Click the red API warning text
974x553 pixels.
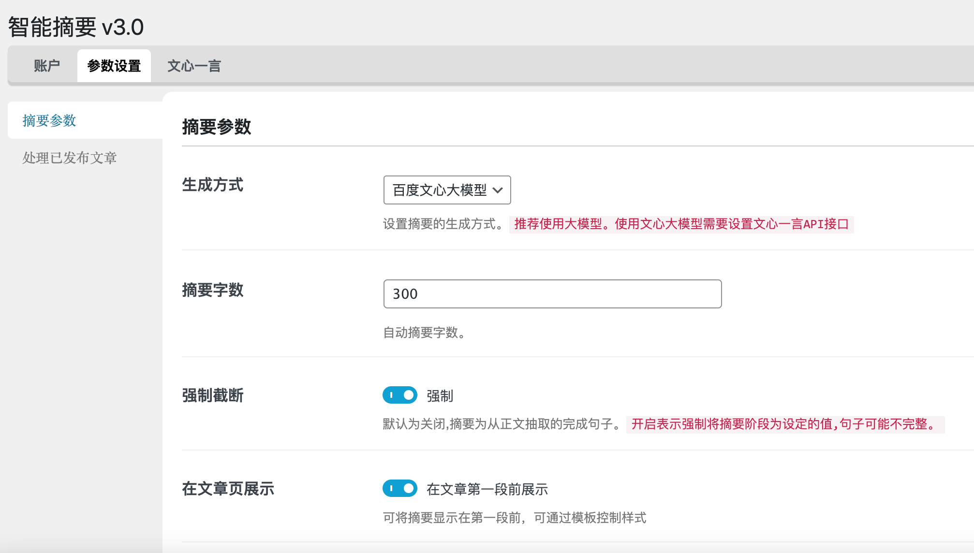(682, 224)
